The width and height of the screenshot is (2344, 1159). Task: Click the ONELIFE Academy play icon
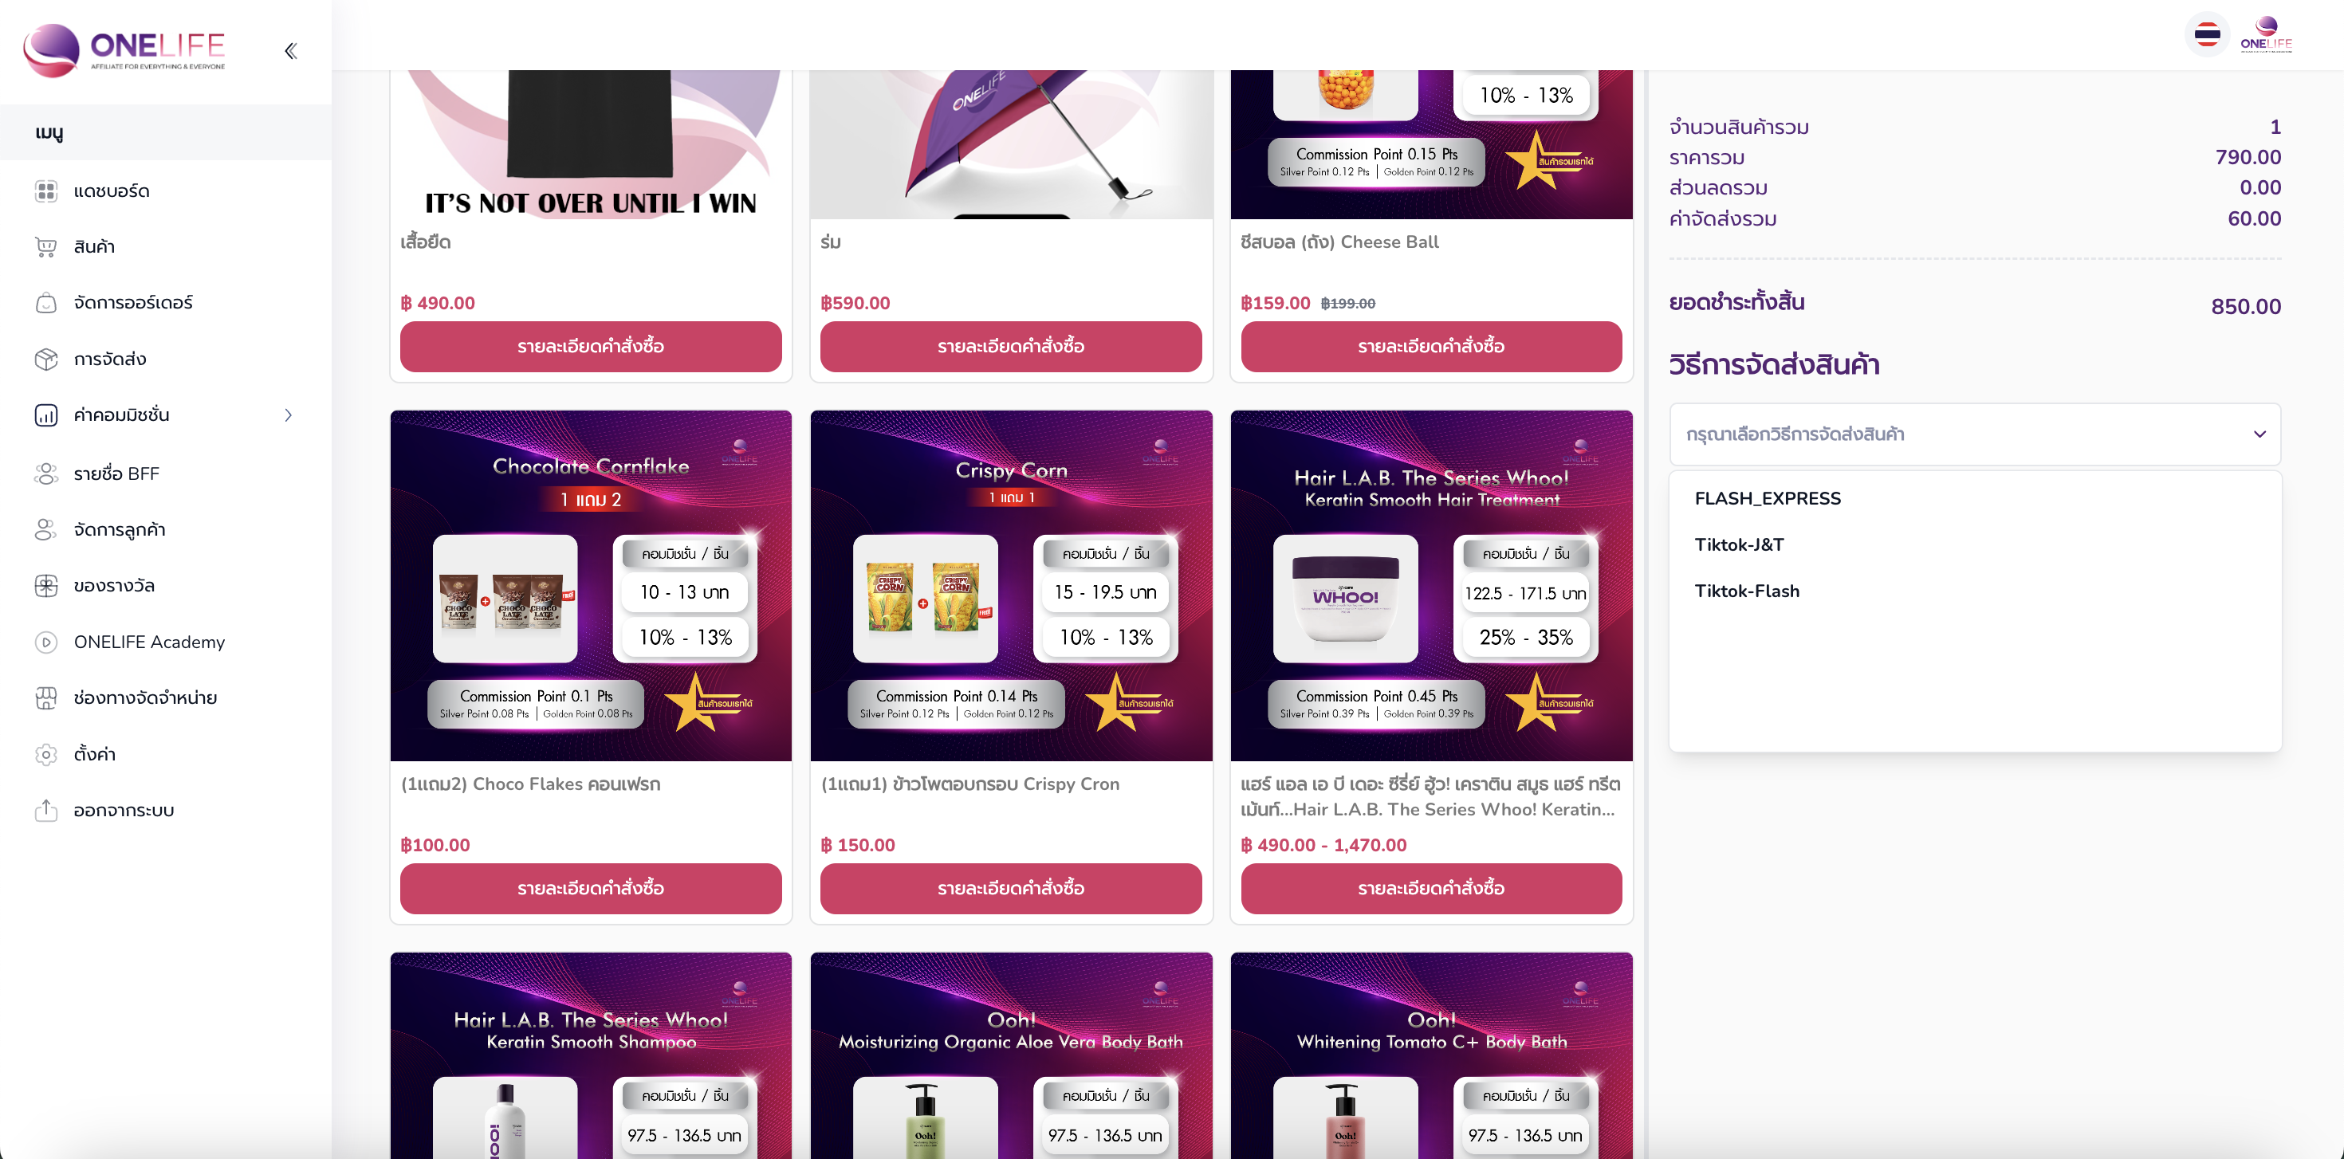45,642
